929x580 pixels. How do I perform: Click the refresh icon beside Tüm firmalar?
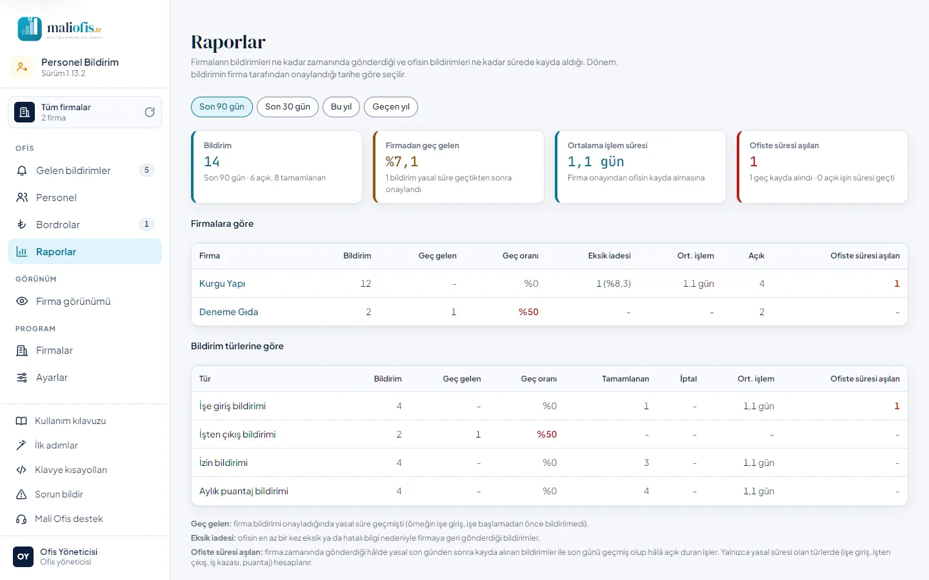click(150, 112)
